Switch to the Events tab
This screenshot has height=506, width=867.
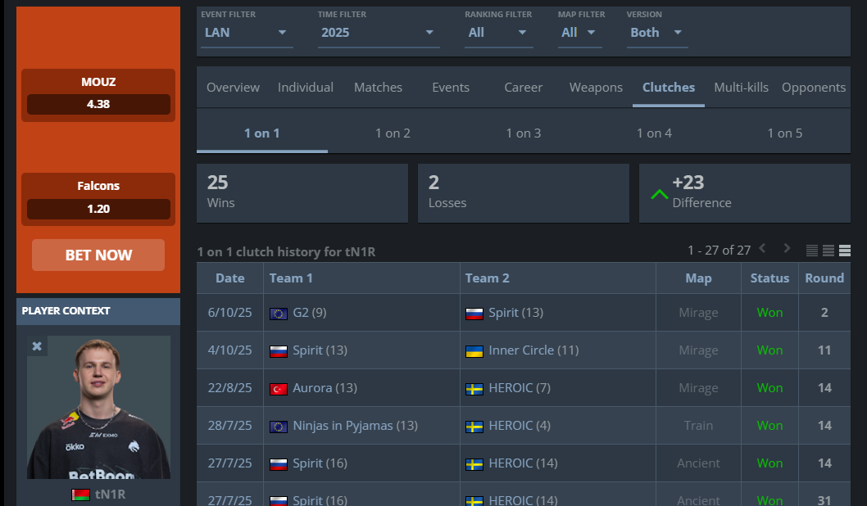pyautogui.click(x=451, y=88)
